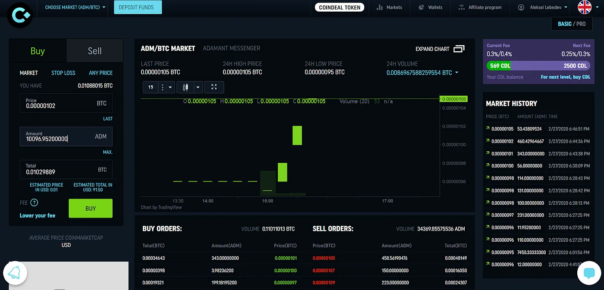Click the user avatar icon beside Aleksei Lebedev
The height and width of the screenshot is (290, 604).
tap(521, 7)
